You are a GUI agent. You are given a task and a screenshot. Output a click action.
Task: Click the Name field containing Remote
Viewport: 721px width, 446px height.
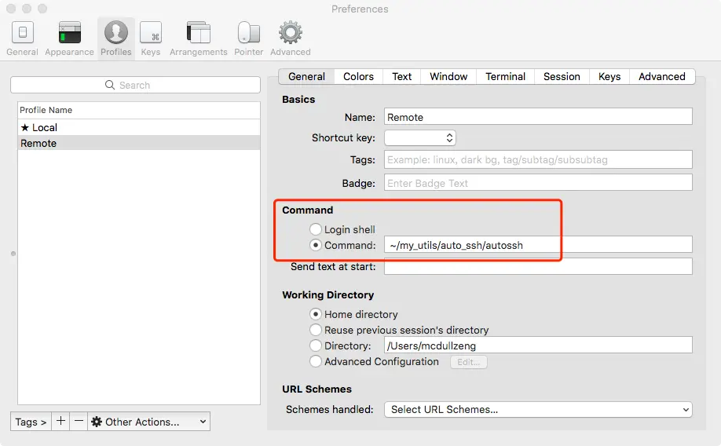pos(538,117)
